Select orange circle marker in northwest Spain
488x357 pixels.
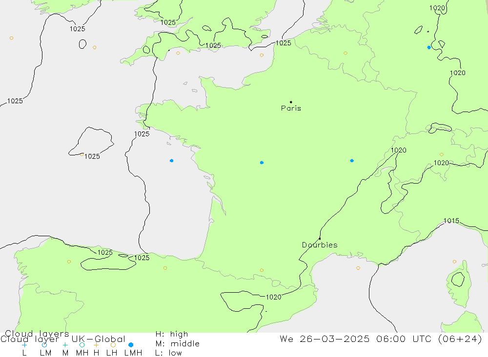[x=69, y=262]
